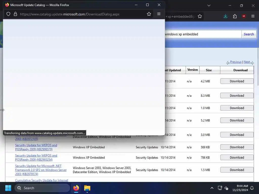Screen dimensions: 259x194
Task: Click Download for the 1.0 MB update
Action: 237,108
